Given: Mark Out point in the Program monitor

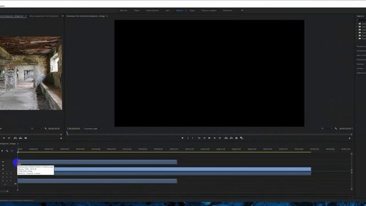Looking at the screenshot, I should (193, 138).
